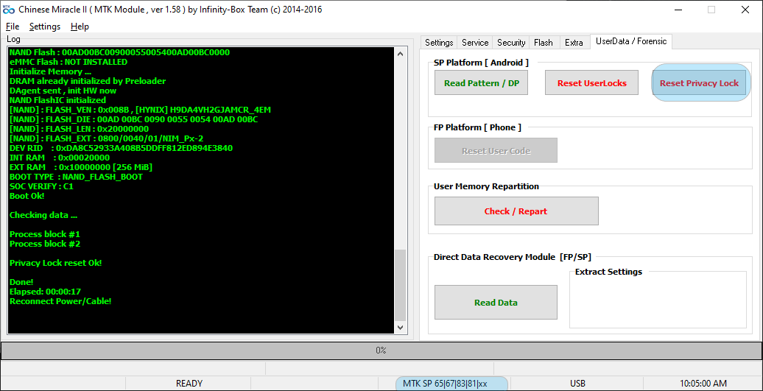Click the log scrollbar thumb
Viewport: 763px width, 391px height.
[x=400, y=285]
